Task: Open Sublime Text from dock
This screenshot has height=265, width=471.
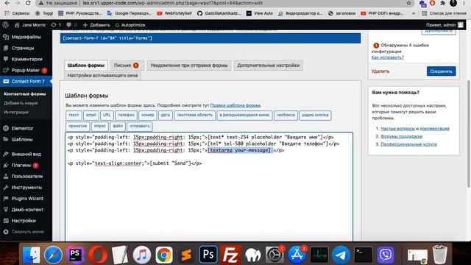Action: [x=186, y=255]
